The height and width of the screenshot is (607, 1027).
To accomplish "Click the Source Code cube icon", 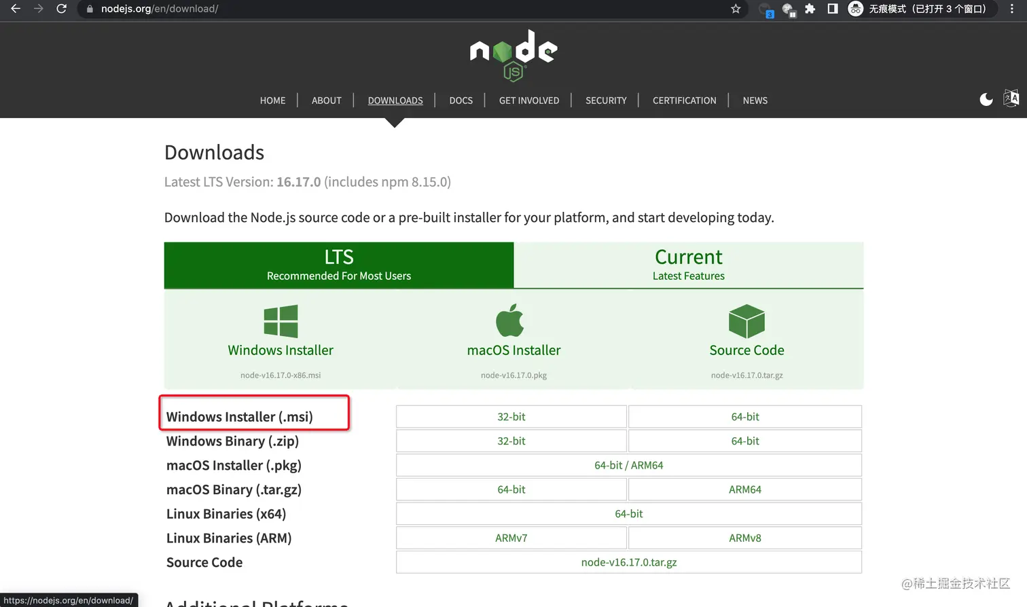I will click(x=746, y=321).
